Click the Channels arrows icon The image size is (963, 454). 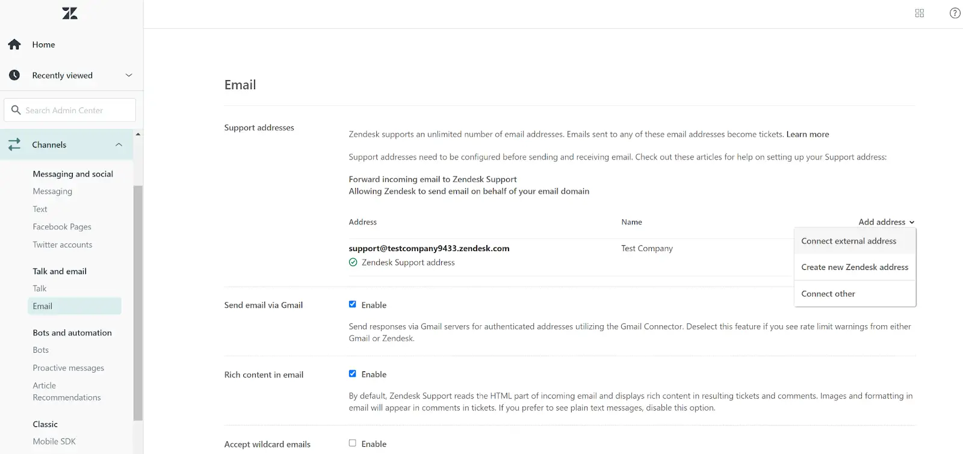click(x=15, y=144)
